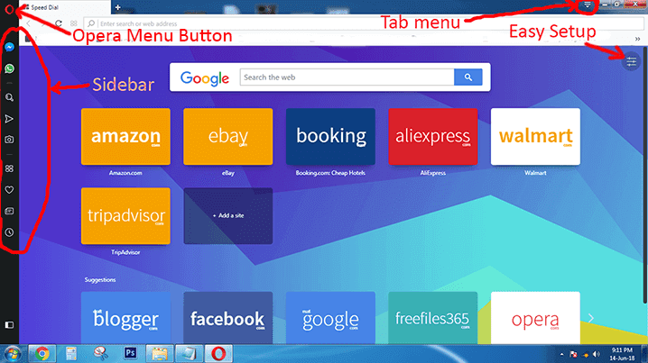The height and width of the screenshot is (363, 648).
Task: Show next suggestions with arrow
Action: click(591, 318)
